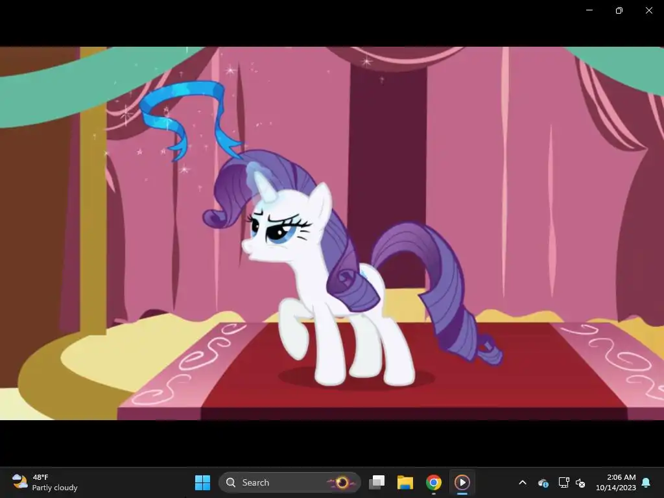Click the muted volume tray icon
Viewport: 664px width, 498px height.
[580, 482]
